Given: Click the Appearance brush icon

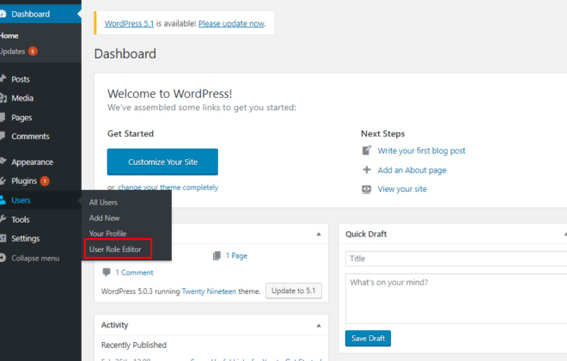Looking at the screenshot, I should 3,162.
